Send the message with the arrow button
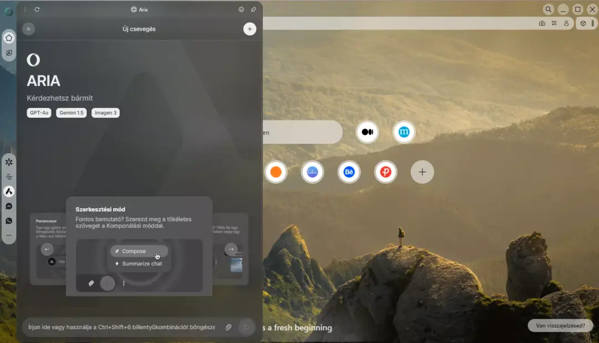Image resolution: width=599 pixels, height=343 pixels. [246, 327]
